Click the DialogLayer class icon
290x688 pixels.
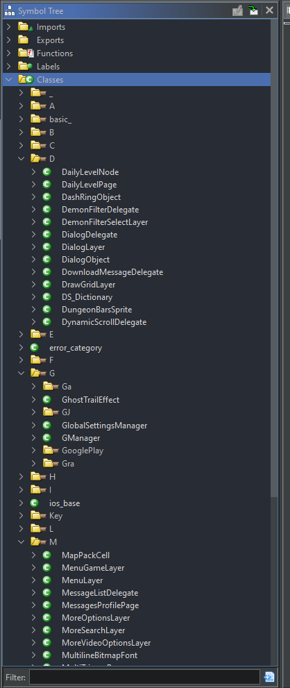click(x=47, y=247)
